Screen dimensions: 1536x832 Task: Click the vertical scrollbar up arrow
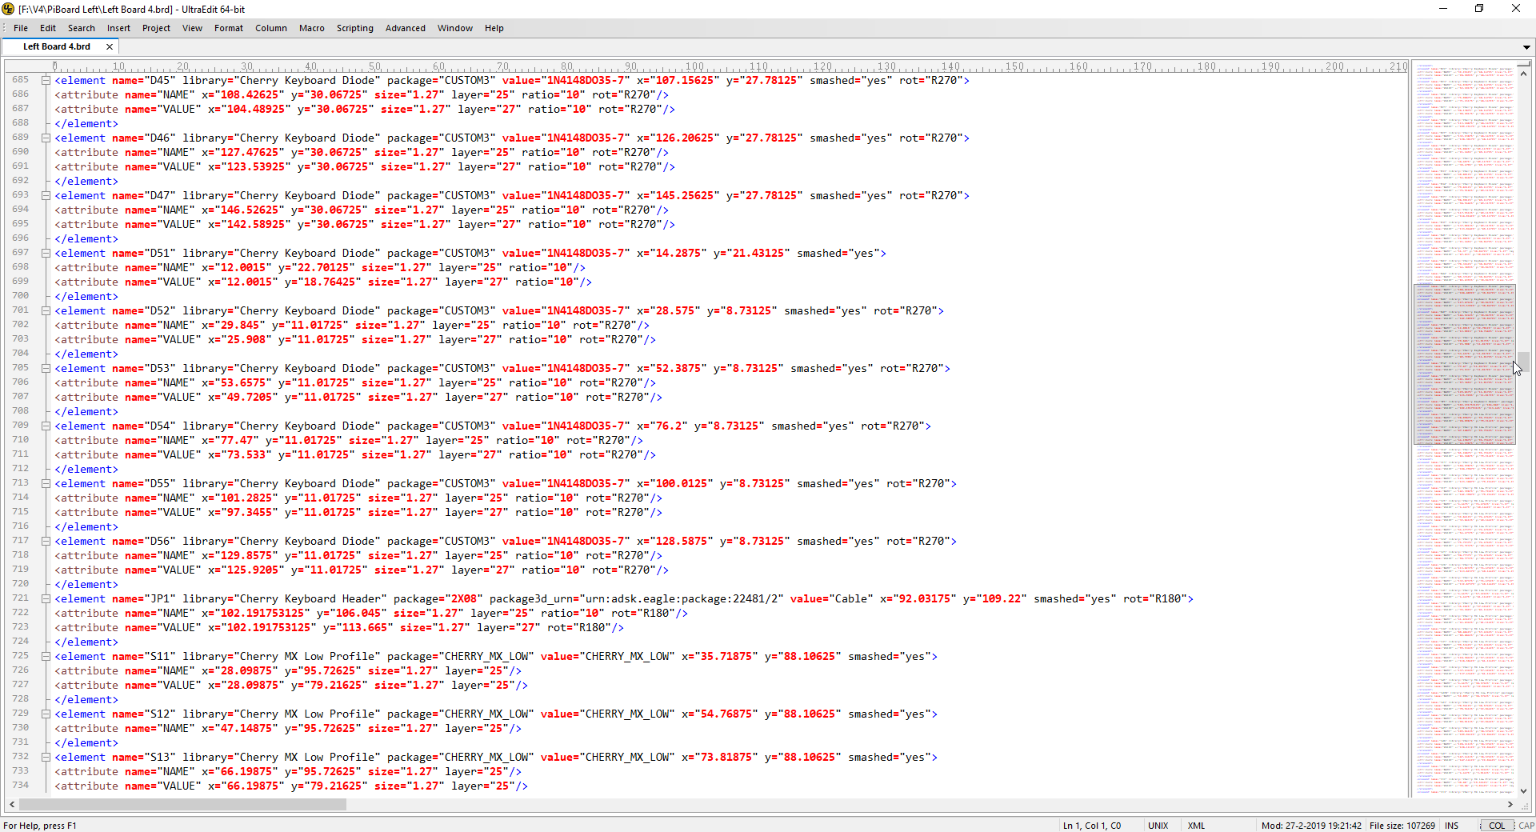(1524, 73)
